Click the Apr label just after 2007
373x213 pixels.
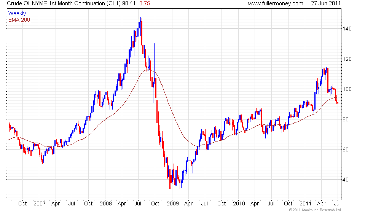[x=56, y=204]
